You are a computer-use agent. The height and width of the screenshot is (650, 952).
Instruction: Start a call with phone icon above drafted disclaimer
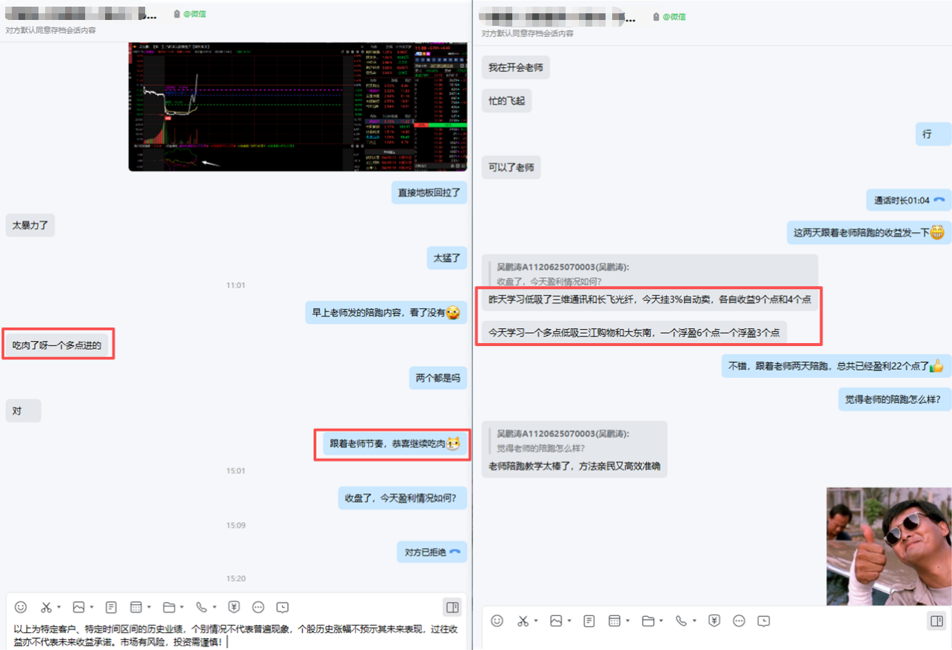pyautogui.click(x=201, y=607)
